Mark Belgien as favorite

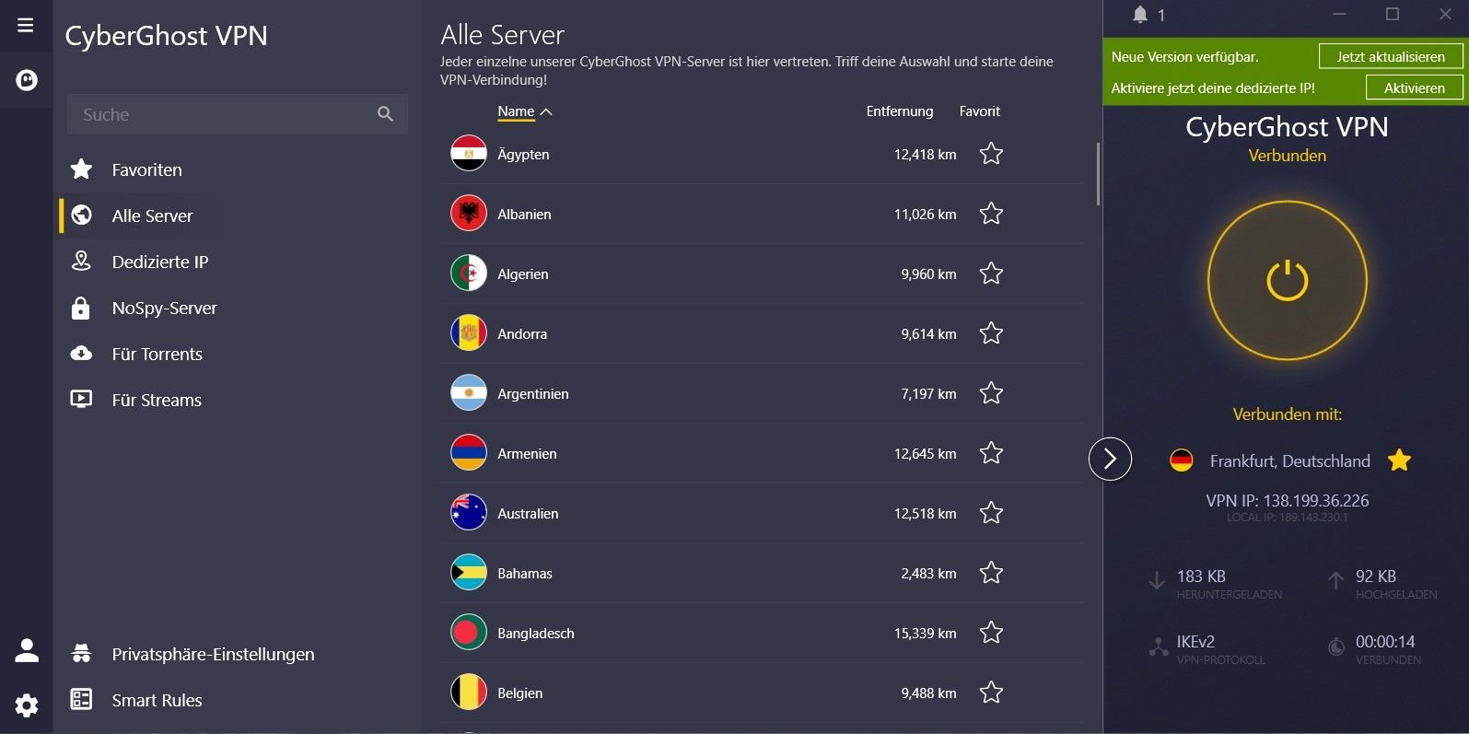pyautogui.click(x=991, y=693)
